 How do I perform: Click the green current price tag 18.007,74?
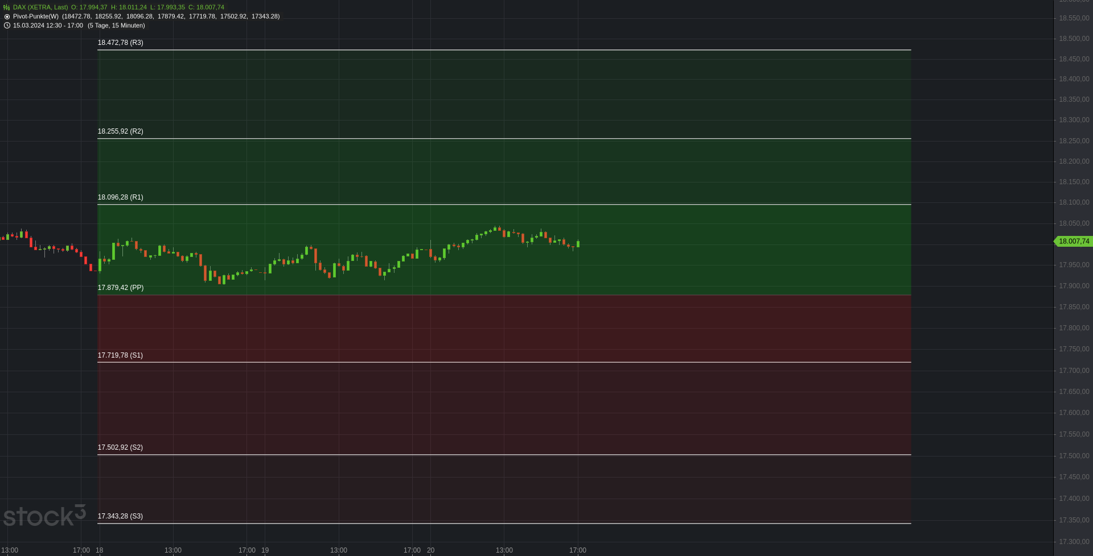(1073, 242)
